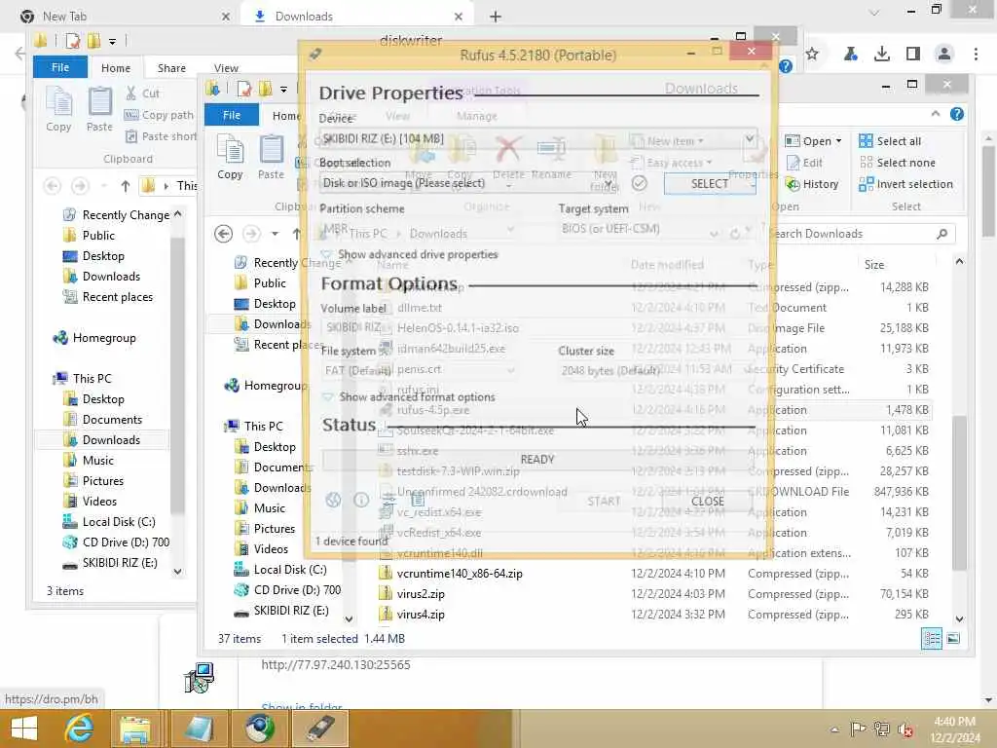Click Rufus START button
The width and height of the screenshot is (997, 748).
pos(604,502)
